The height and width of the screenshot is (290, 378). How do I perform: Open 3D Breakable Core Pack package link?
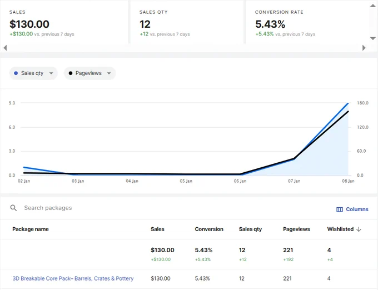73,278
